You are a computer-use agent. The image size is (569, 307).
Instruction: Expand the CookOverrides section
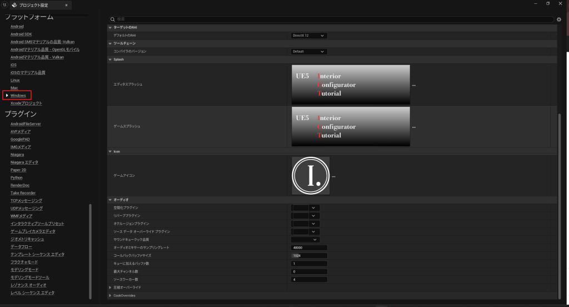coord(109,295)
